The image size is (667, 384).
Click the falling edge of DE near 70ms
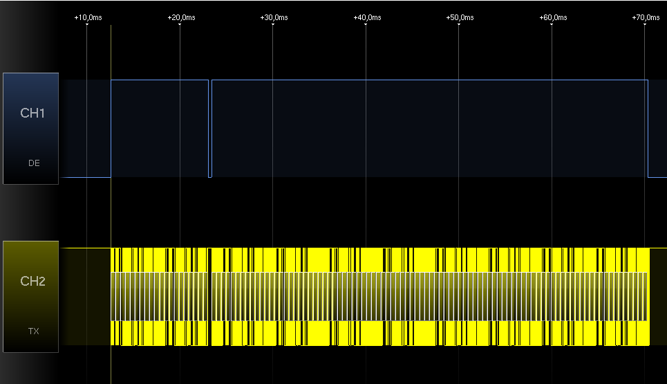click(x=648, y=129)
